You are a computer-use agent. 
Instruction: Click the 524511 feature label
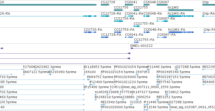click(116, 87)
